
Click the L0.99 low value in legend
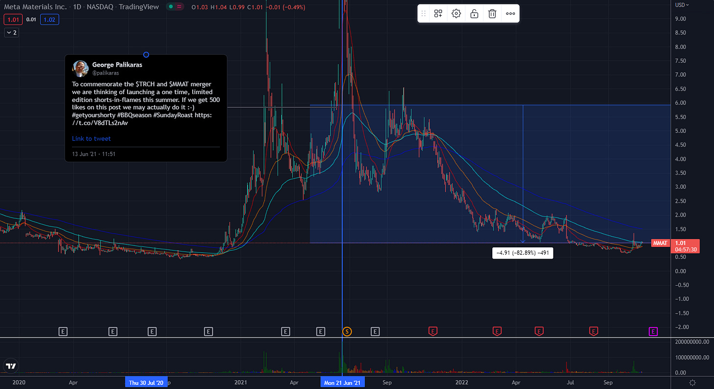click(x=236, y=7)
